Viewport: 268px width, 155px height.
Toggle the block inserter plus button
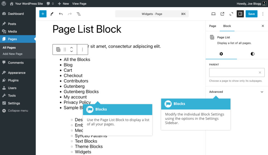[x=43, y=14]
